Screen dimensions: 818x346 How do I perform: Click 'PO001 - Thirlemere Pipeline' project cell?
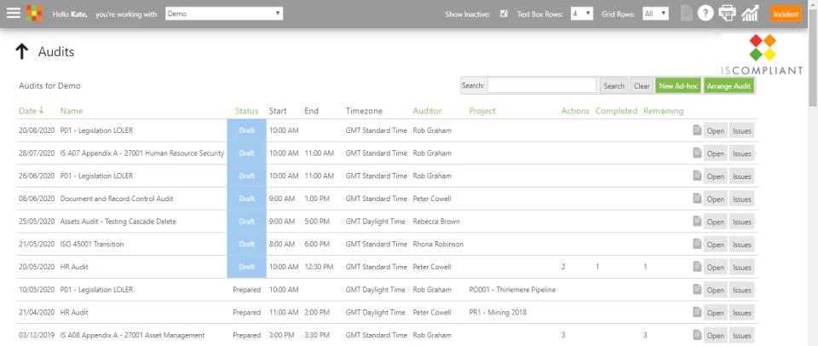pos(512,290)
